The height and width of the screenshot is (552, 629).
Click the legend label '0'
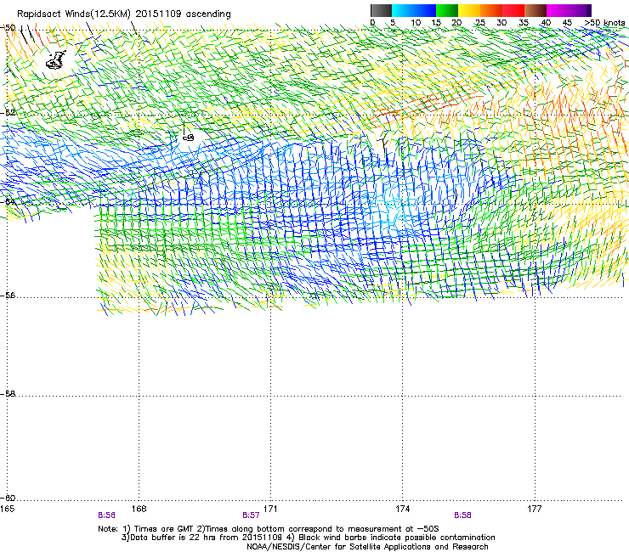(x=372, y=23)
